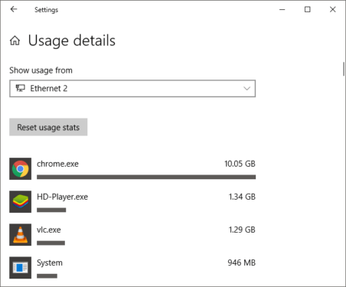Click the BlueStacks HD-Player icon
346x287 pixels.
(21, 201)
